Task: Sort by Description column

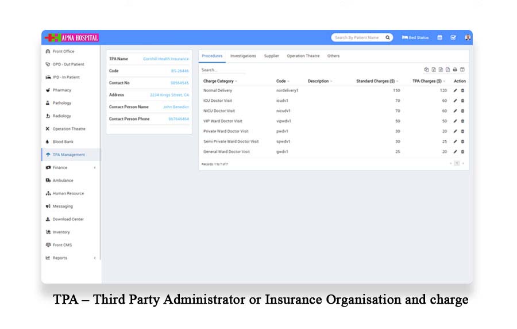Action: click(x=320, y=81)
